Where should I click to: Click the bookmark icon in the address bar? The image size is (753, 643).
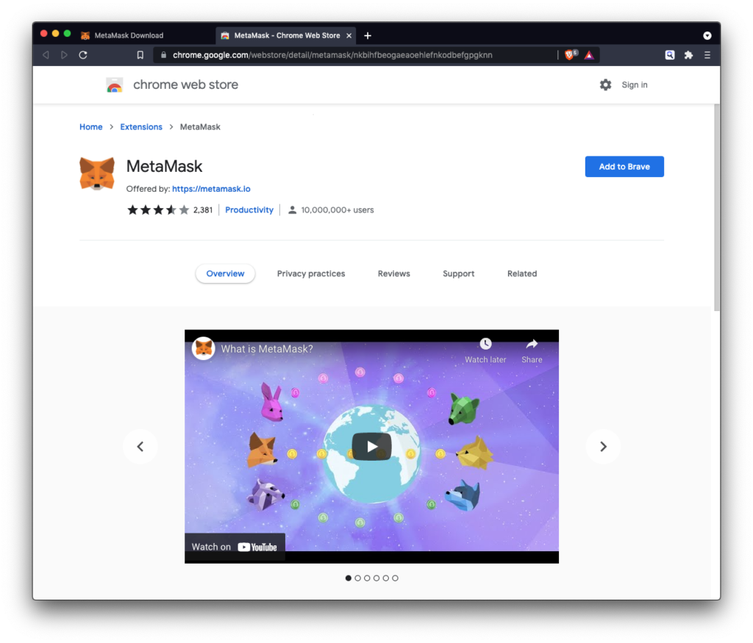[x=140, y=55]
